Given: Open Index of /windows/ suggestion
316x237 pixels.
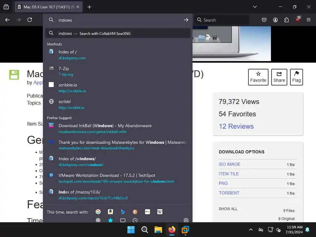Looking at the screenshot, I should [118, 162].
